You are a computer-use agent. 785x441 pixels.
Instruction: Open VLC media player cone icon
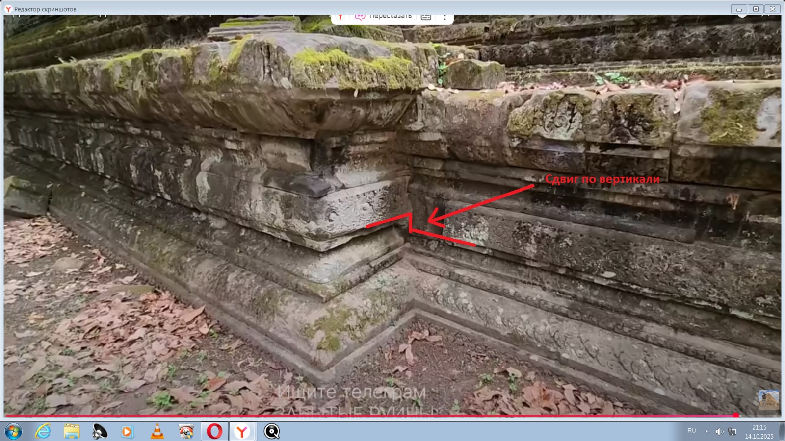point(157,431)
